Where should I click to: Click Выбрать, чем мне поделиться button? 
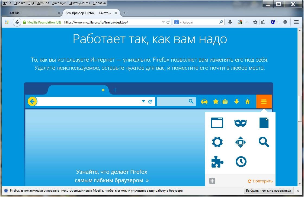pos(268,191)
